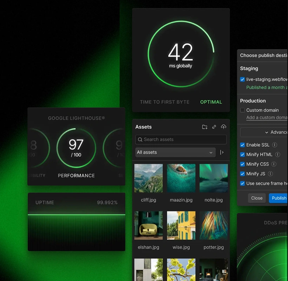Click the 97 / 100 Performance score gauge

[76, 148]
